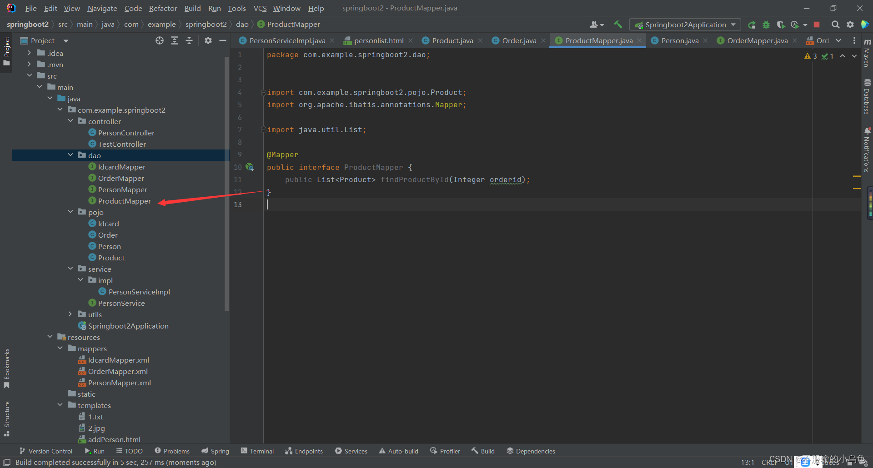Screen dimensions: 873x468
Task: Expand the utils package
Action: coord(70,314)
